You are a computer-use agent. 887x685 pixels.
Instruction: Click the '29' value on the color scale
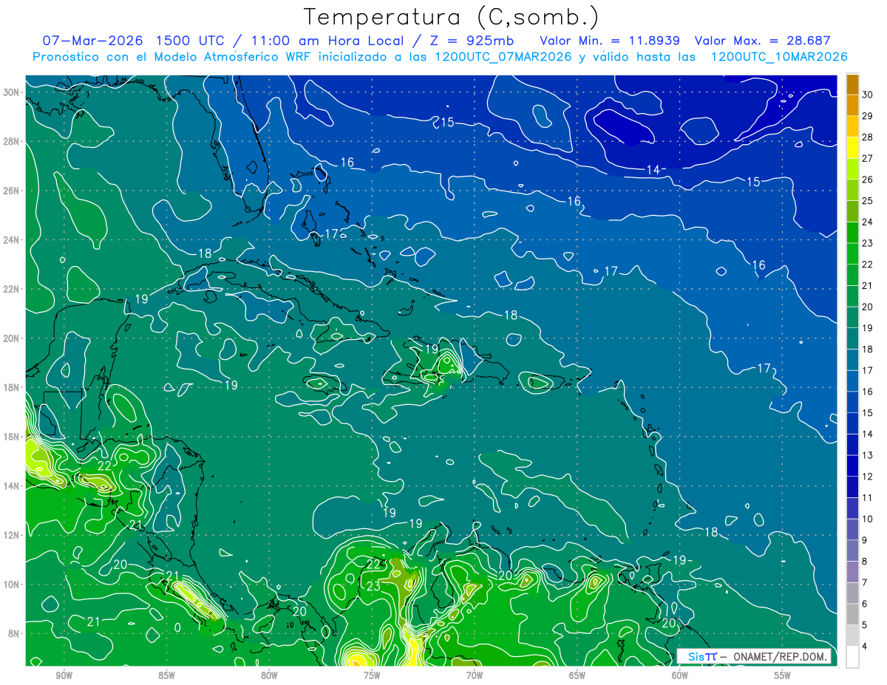pyautogui.click(x=868, y=116)
